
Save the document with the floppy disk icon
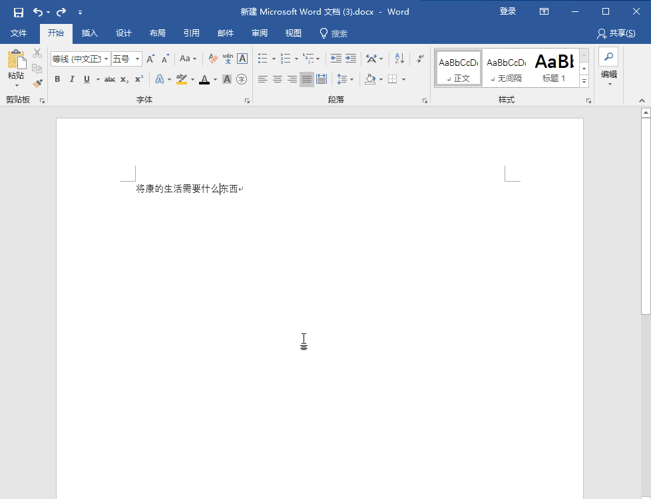point(18,13)
